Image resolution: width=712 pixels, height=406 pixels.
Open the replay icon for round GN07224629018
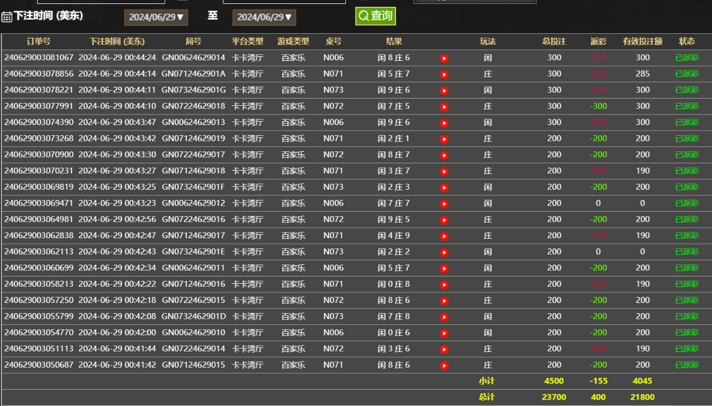[444, 106]
